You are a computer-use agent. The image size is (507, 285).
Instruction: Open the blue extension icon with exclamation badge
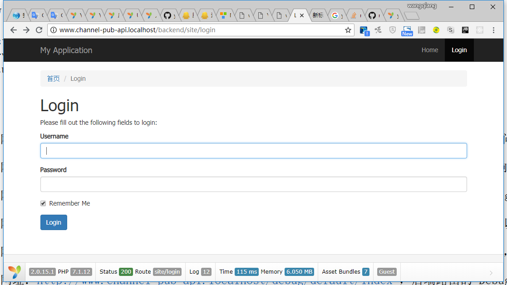pos(364,31)
